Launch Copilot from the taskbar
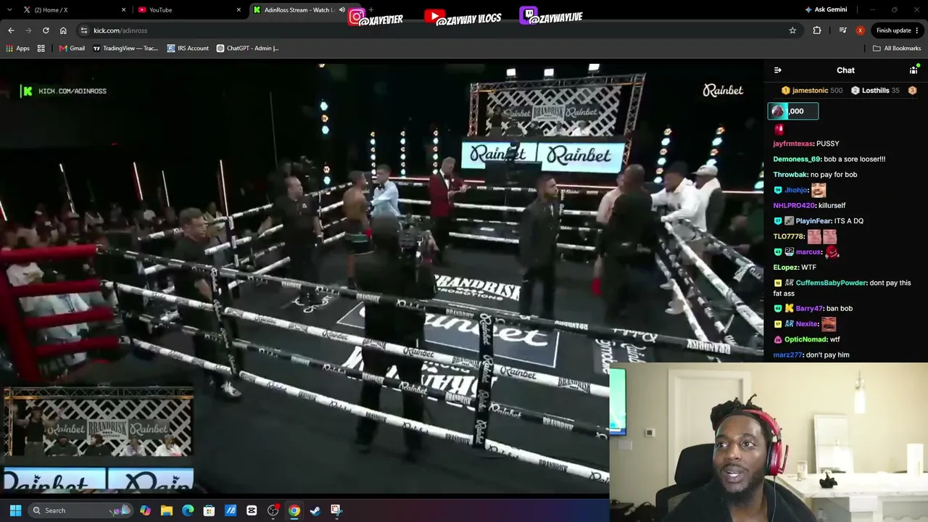This screenshot has width=928, height=522. click(145, 510)
